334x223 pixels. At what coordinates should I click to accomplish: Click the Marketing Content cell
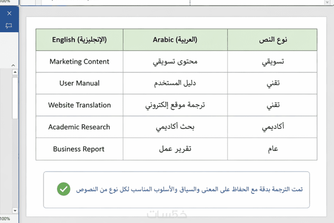pyautogui.click(x=79, y=62)
